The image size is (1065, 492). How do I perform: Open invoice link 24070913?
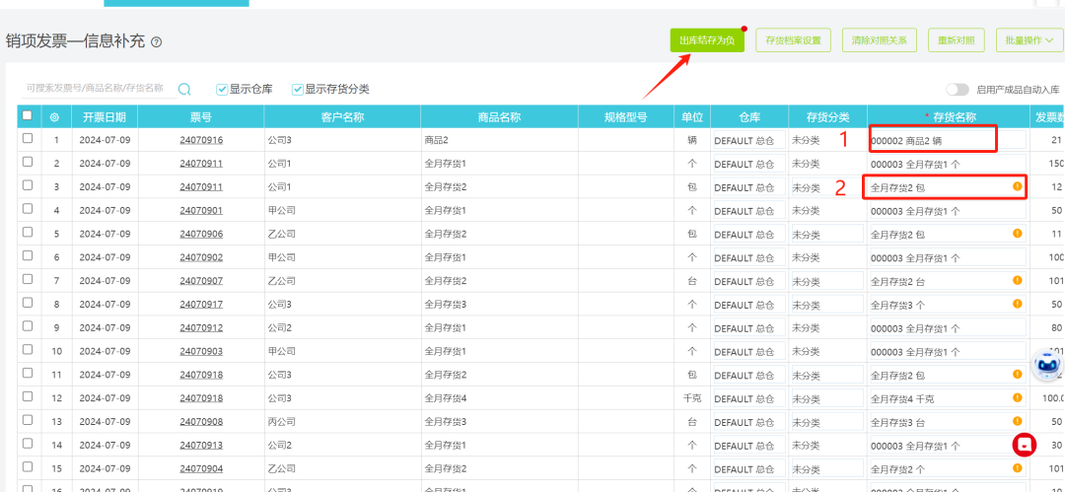(201, 445)
